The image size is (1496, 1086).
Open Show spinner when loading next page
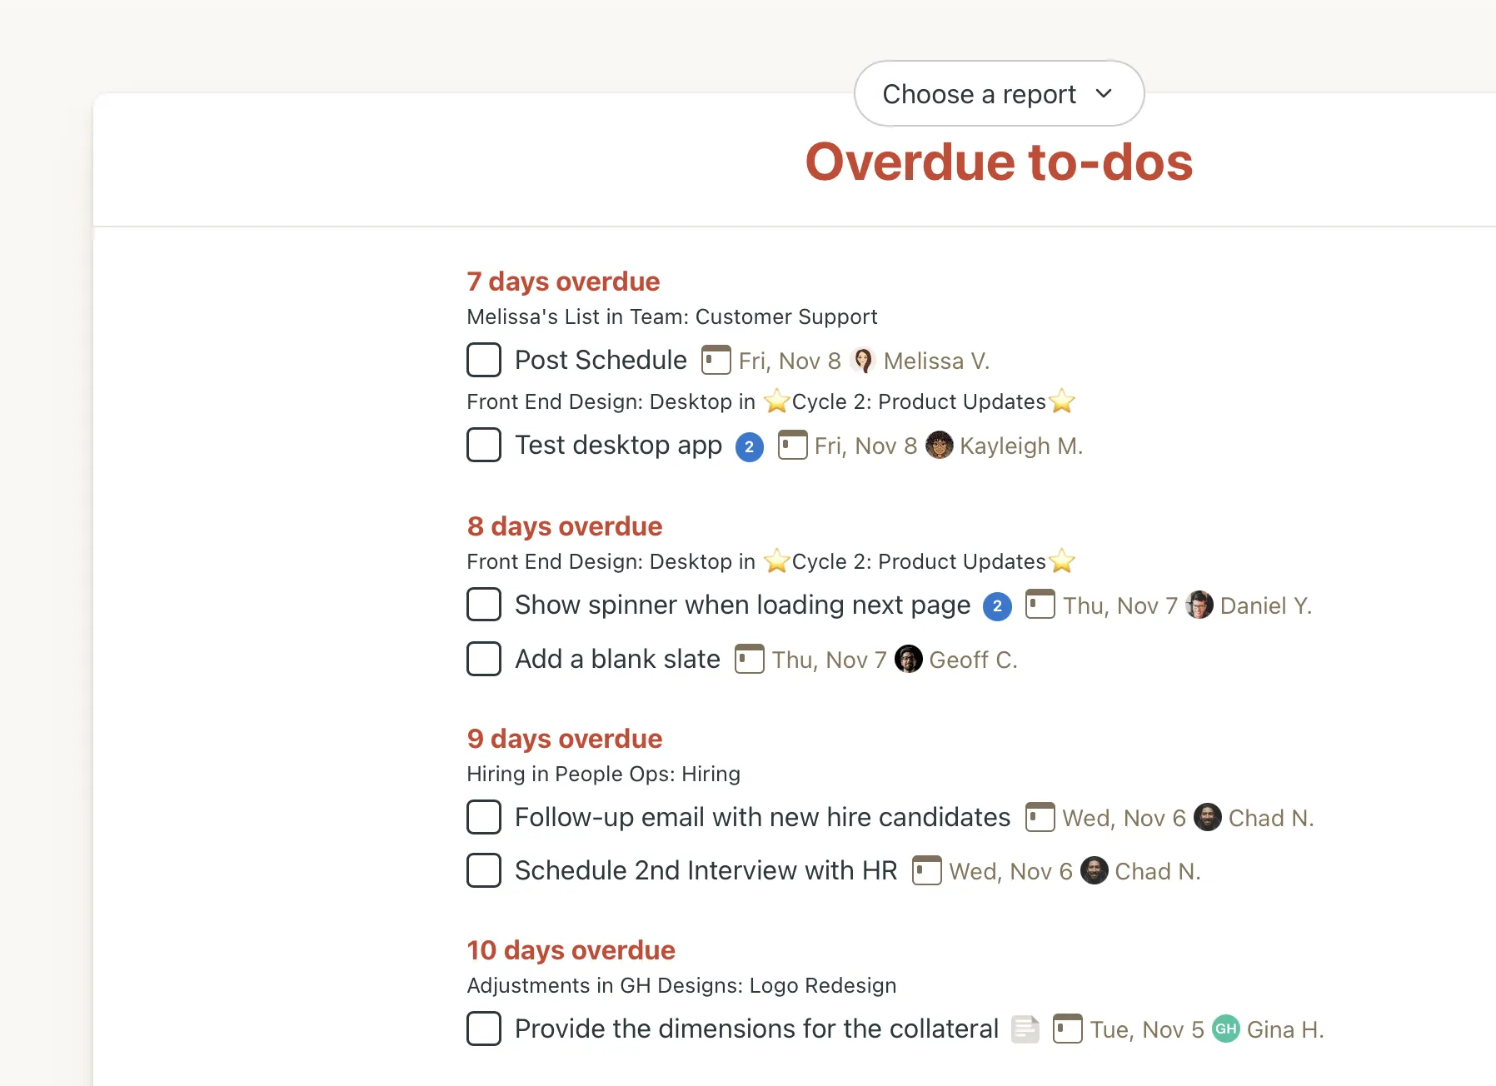(x=742, y=605)
